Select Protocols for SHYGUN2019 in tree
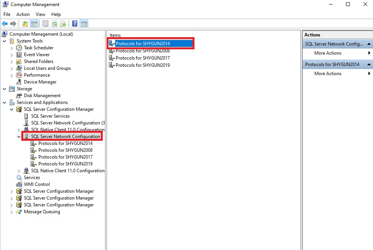This screenshot has width=373, height=250. tap(65, 164)
